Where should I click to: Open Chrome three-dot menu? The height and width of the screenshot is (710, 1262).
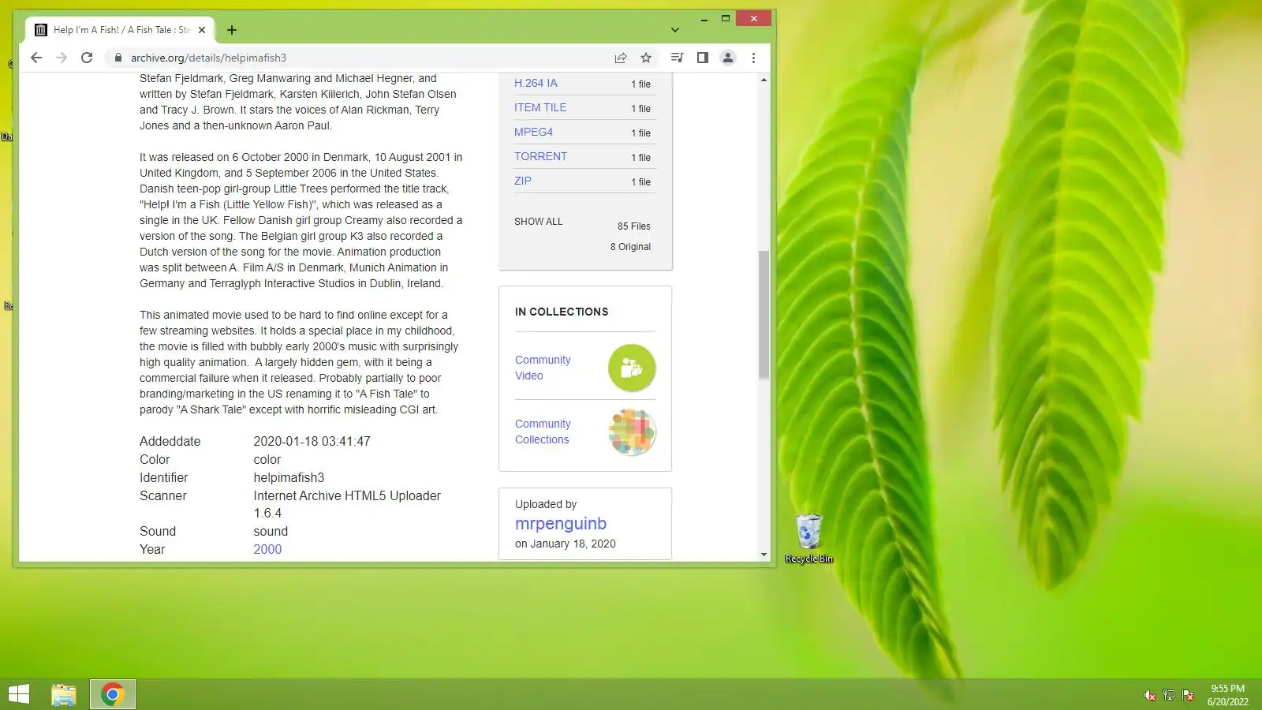753,58
